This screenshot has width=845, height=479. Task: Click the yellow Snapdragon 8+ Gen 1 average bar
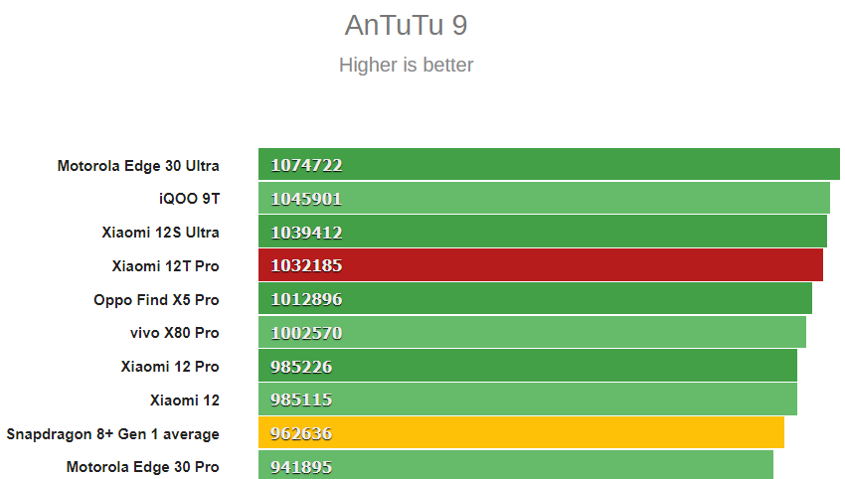[x=521, y=432]
